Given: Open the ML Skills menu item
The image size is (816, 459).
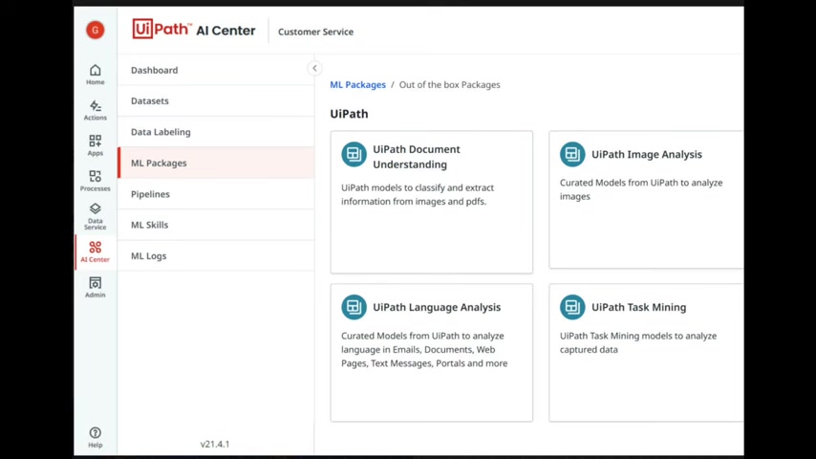Looking at the screenshot, I should point(216,225).
